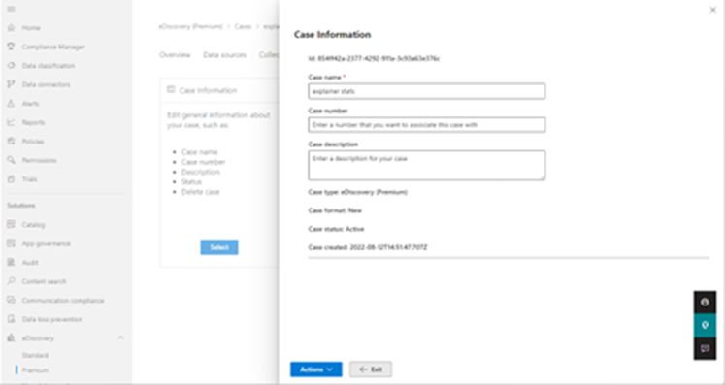Image resolution: width=725 pixels, height=385 pixels.
Task: Go to Communication compliance
Action: 63,301
